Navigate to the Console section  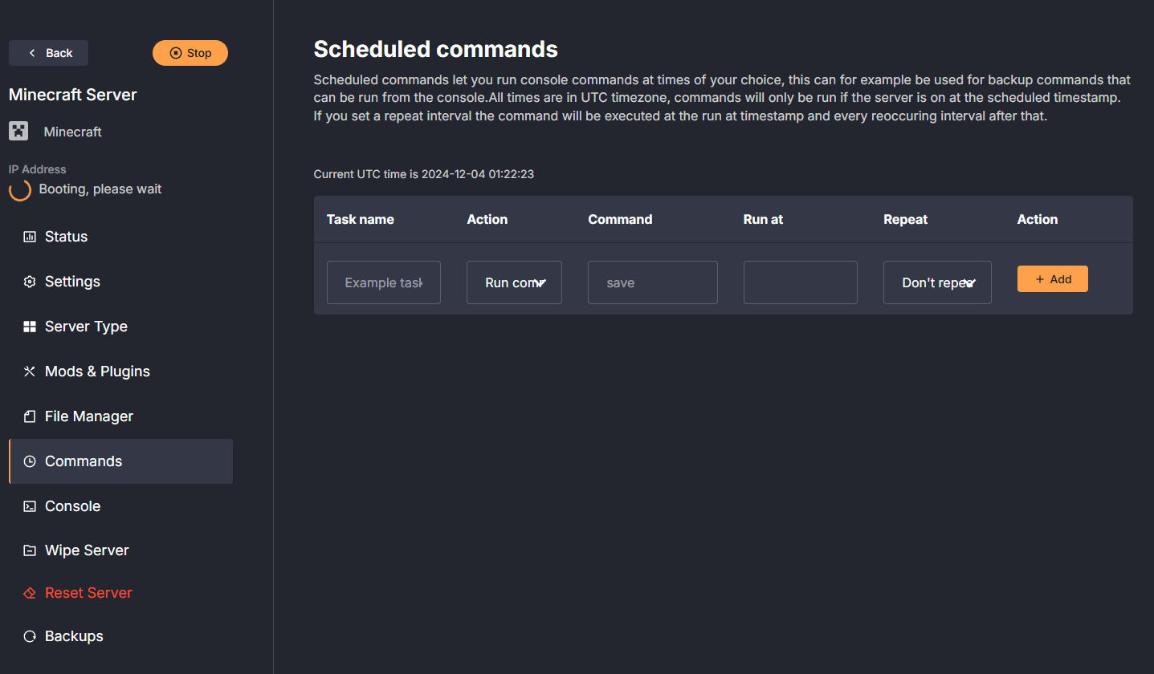[72, 505]
